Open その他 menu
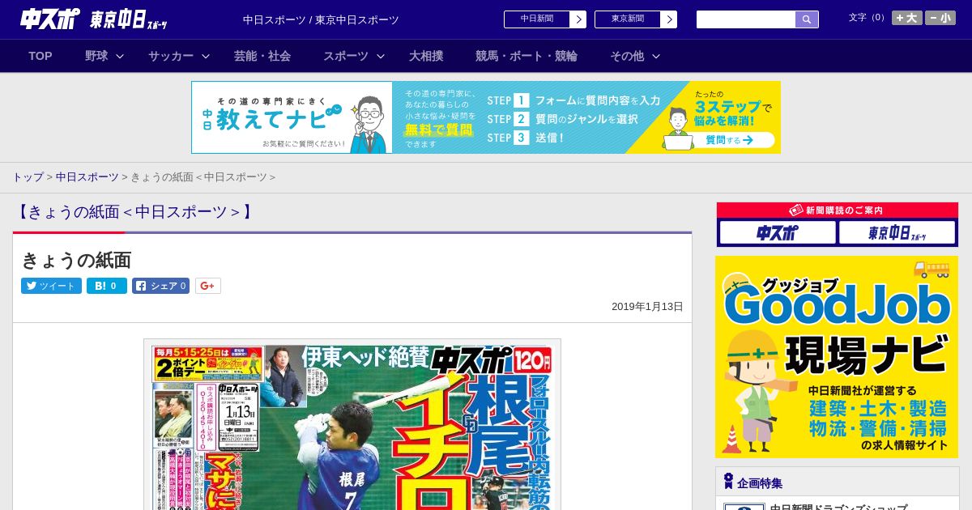Screen dimensions: 972x510 click(x=627, y=56)
